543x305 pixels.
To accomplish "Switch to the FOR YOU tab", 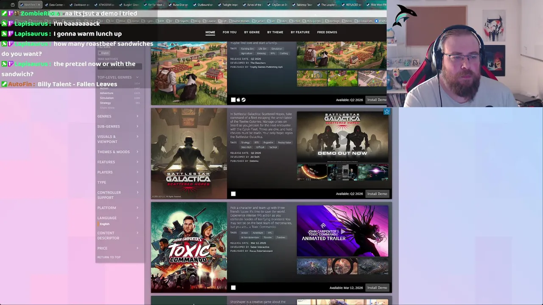I will pyautogui.click(x=230, y=32).
